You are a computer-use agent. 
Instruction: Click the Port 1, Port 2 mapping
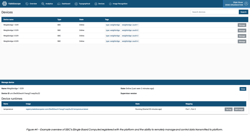point(191,109)
